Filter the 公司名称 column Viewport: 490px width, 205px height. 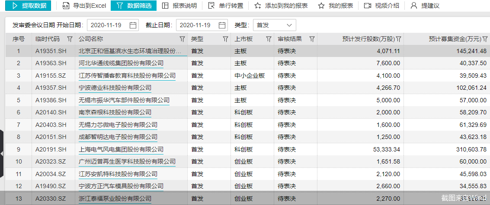pyautogui.click(x=182, y=39)
